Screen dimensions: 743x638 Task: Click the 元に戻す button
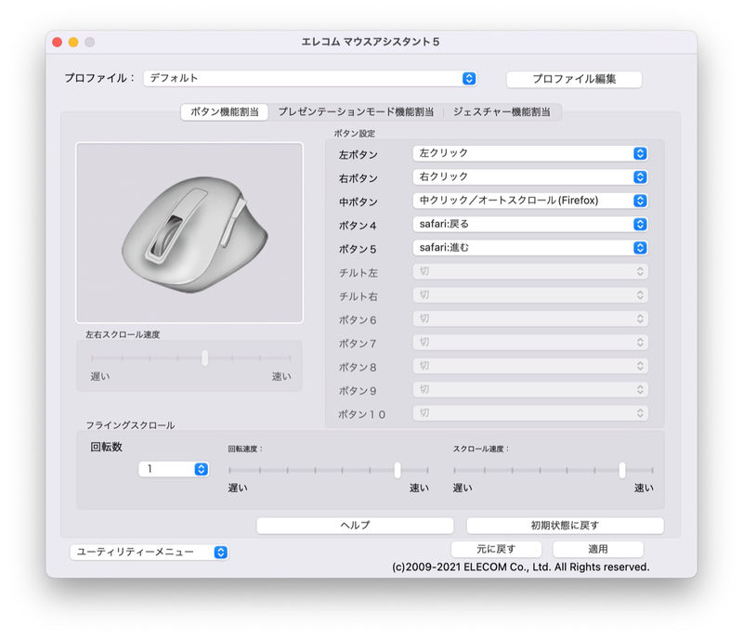(498, 549)
